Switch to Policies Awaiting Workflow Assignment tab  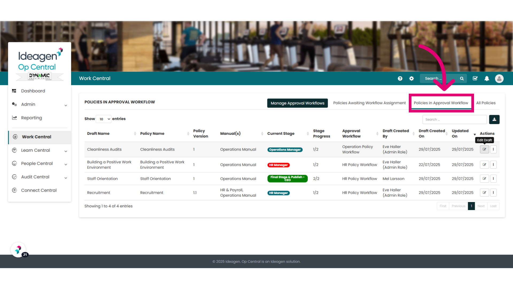click(x=369, y=103)
